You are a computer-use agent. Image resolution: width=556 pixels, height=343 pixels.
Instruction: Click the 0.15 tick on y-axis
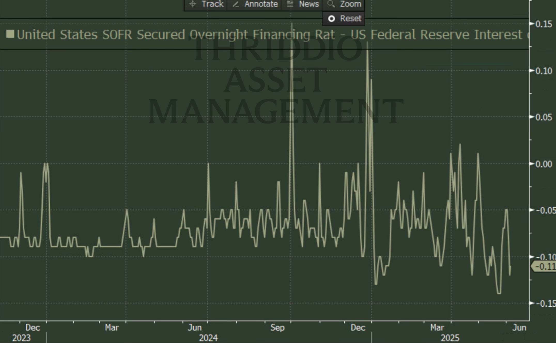pos(544,24)
